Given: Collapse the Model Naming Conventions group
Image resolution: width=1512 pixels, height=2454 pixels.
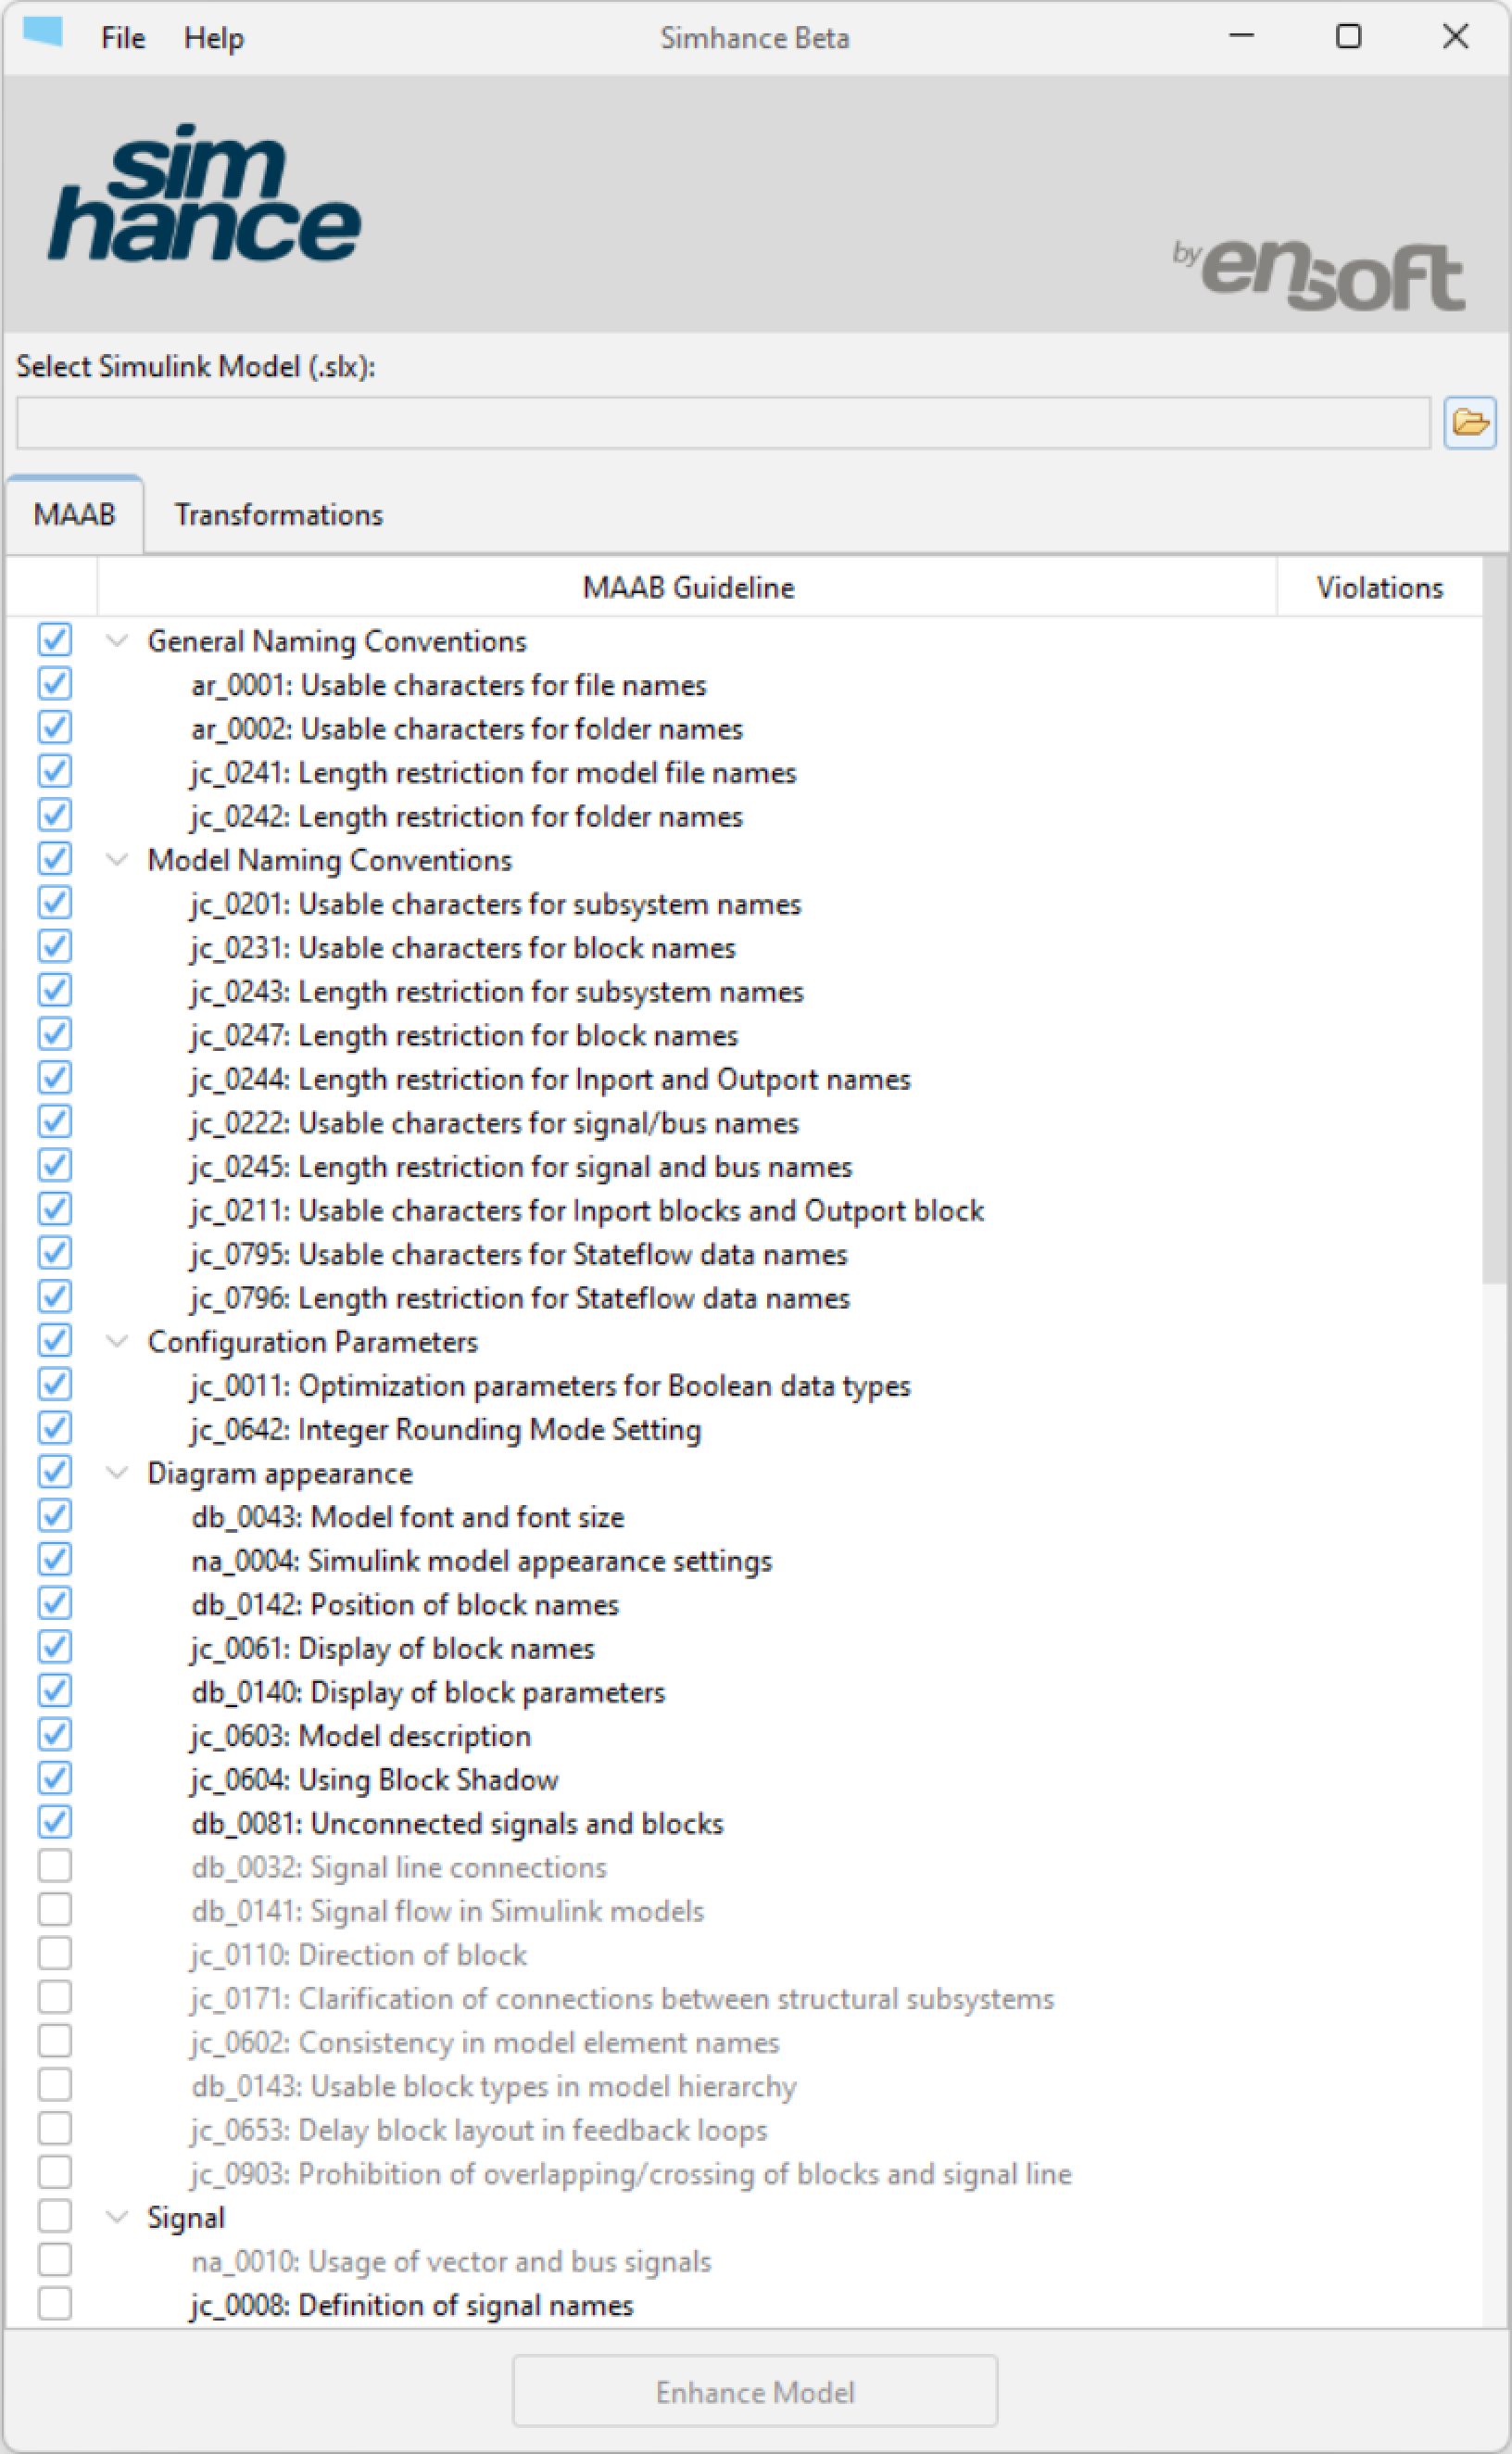Looking at the screenshot, I should pos(117,860).
